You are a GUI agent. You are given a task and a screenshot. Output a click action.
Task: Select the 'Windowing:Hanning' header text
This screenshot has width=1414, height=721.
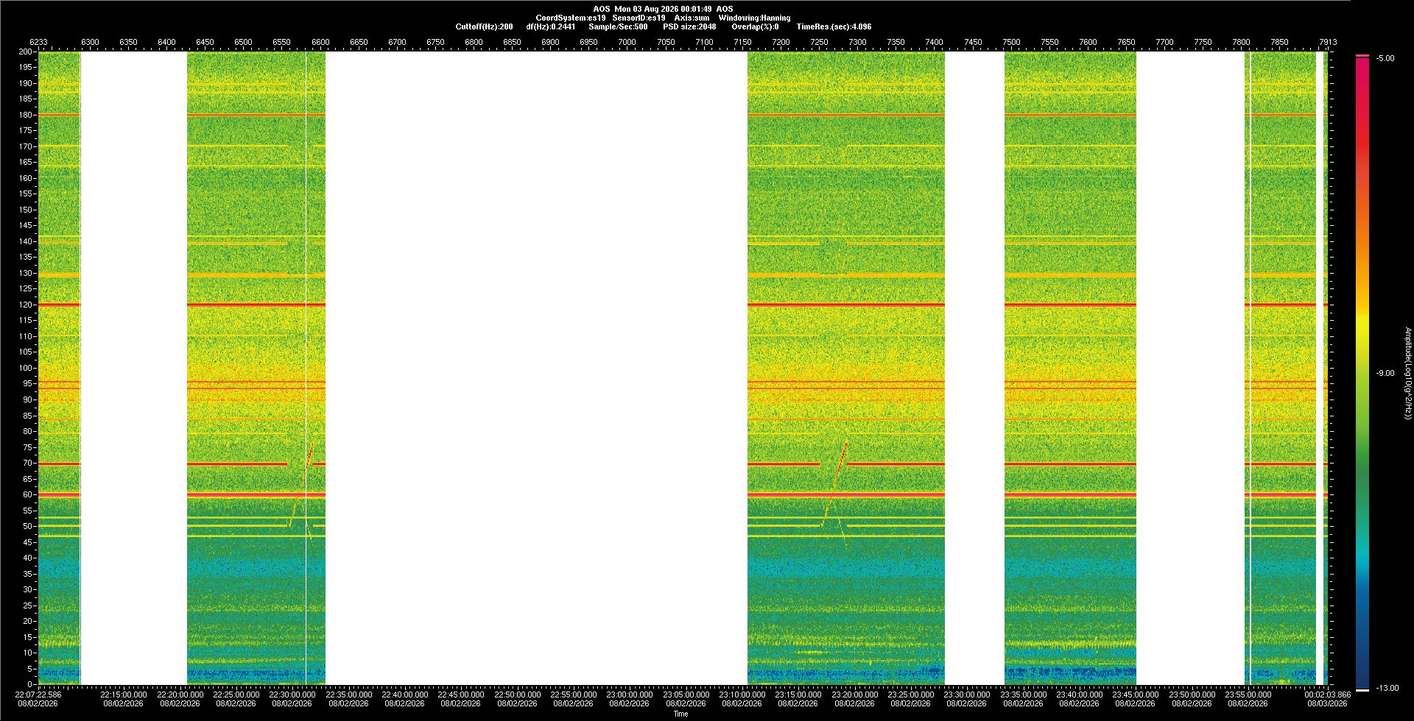point(754,18)
